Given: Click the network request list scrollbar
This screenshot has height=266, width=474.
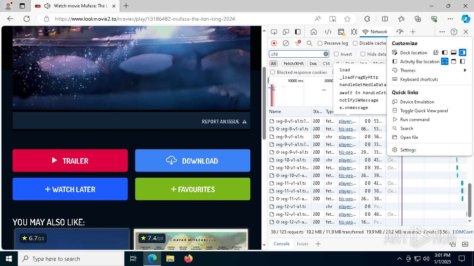Looking at the screenshot, I should pyautogui.click(x=470, y=199).
